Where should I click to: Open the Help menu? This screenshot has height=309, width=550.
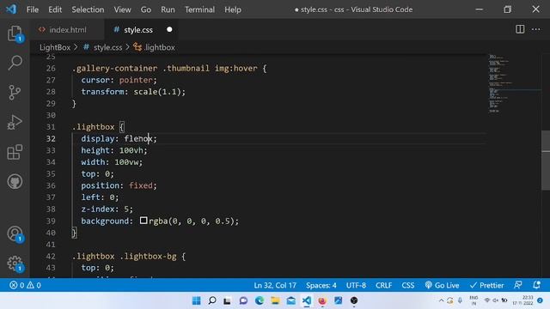pyautogui.click(x=233, y=9)
